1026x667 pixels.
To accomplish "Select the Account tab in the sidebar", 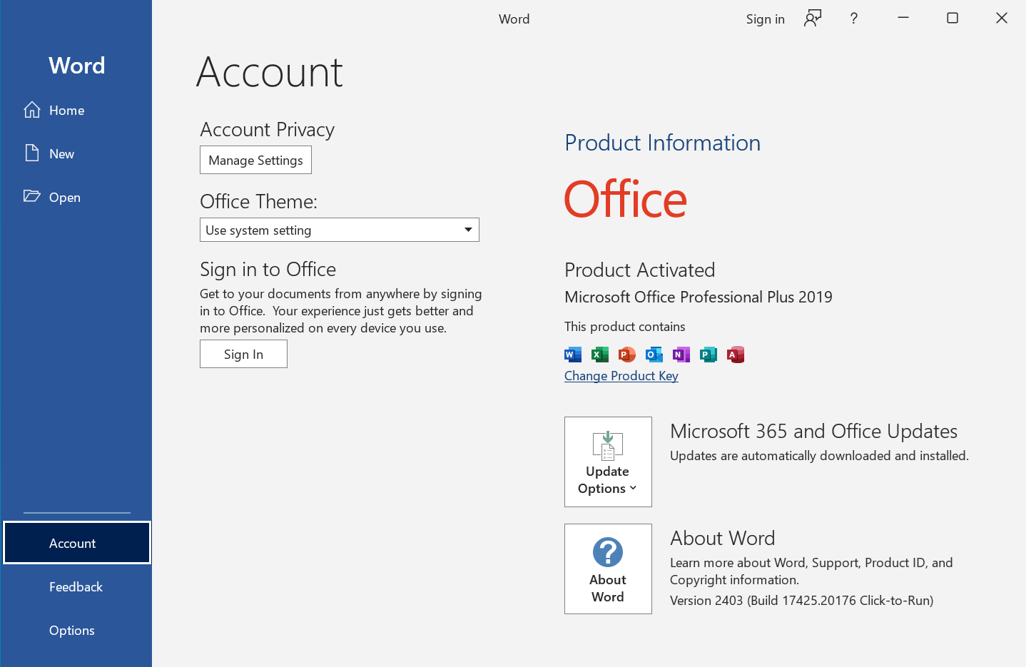I will [x=77, y=543].
